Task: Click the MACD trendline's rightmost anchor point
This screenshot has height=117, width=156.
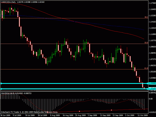Action: [111, 110]
